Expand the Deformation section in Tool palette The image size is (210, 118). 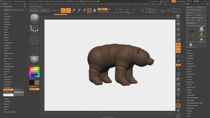(191, 74)
